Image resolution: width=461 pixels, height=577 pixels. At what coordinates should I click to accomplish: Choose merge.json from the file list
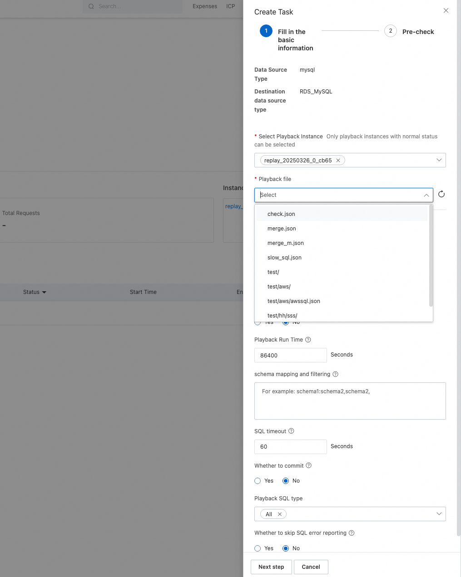(x=342, y=229)
